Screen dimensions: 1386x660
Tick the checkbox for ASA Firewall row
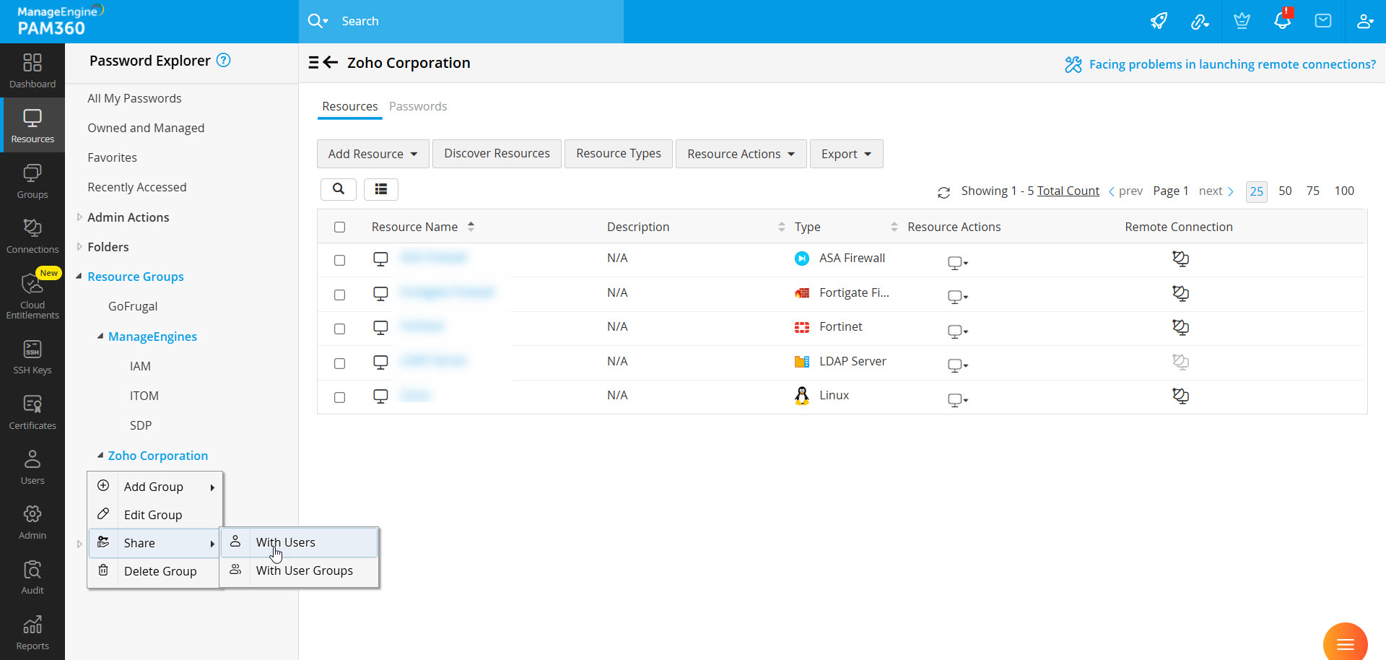(339, 260)
